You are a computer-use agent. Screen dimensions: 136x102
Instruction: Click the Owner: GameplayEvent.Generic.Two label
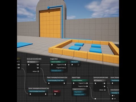point(39,88)
